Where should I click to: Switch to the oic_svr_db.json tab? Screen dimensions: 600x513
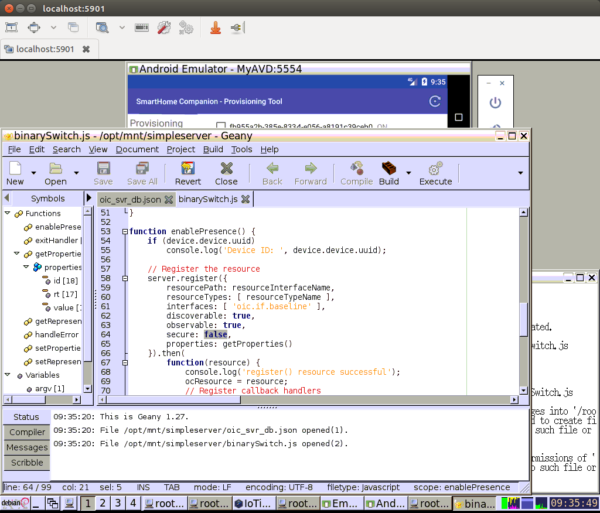(x=130, y=199)
